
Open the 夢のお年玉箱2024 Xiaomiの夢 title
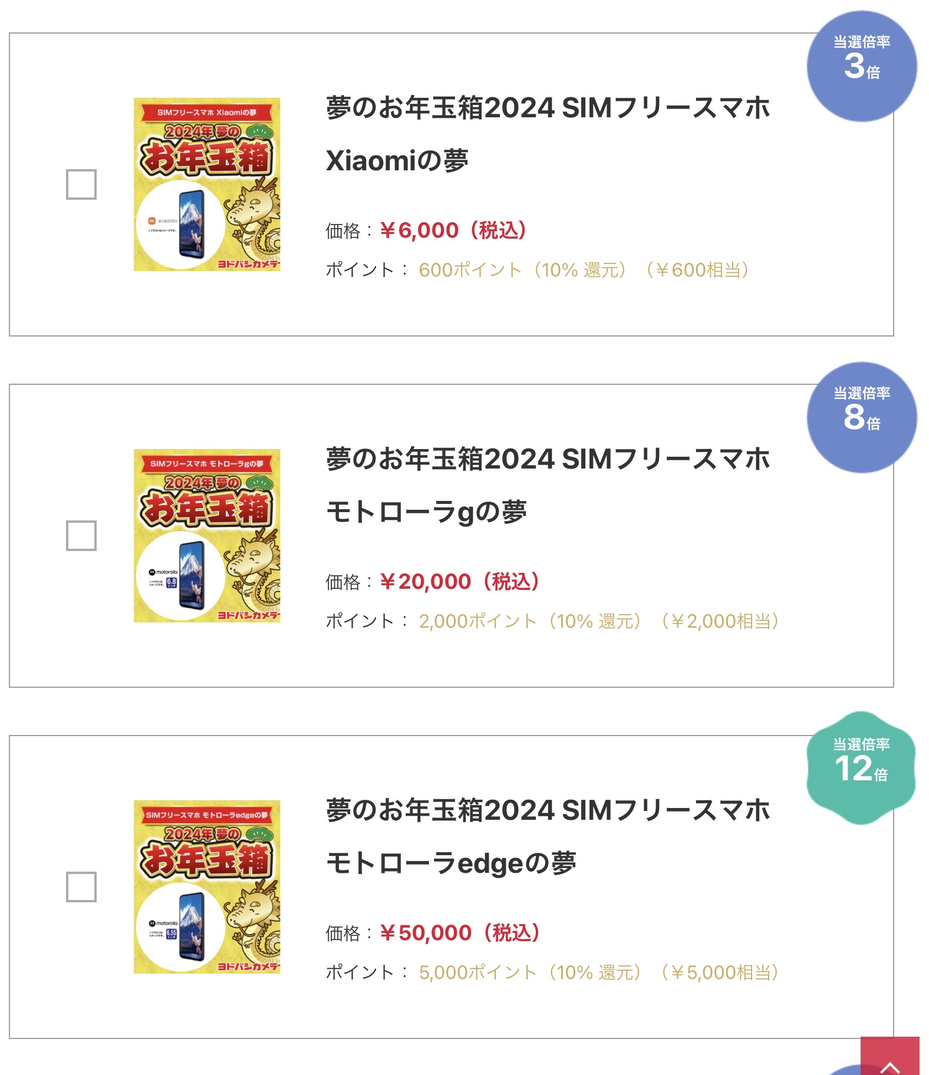point(548,134)
